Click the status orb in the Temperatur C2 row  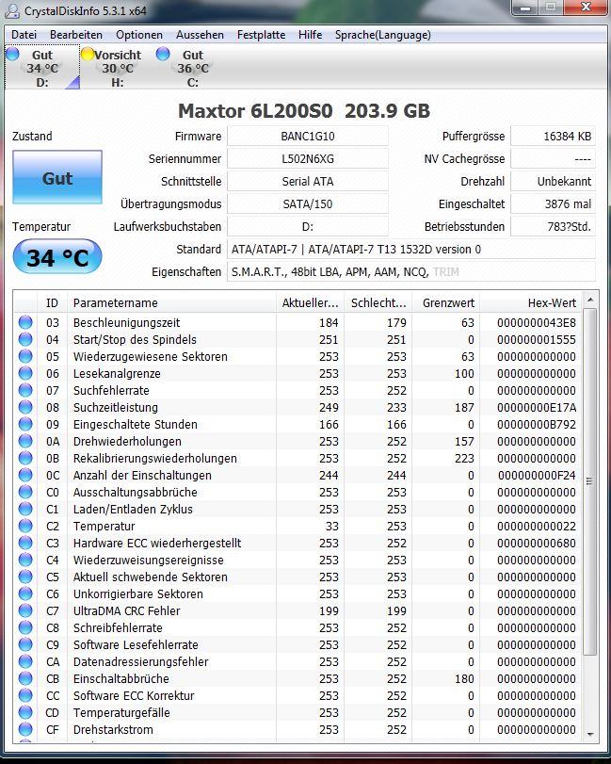pyautogui.click(x=25, y=526)
